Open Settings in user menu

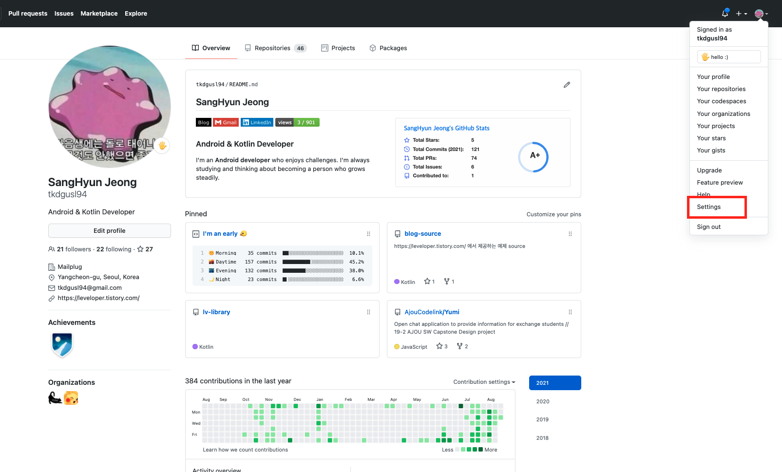729,207
